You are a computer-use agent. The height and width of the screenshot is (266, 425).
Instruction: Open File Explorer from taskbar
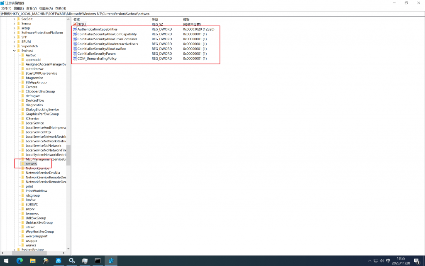32,261
